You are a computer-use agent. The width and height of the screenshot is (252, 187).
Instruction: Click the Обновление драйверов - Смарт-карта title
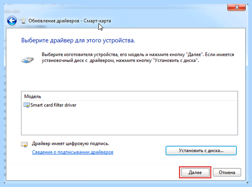[x=70, y=21]
